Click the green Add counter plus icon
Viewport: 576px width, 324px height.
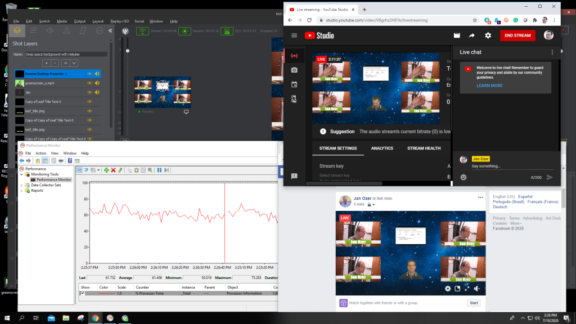(x=106, y=170)
